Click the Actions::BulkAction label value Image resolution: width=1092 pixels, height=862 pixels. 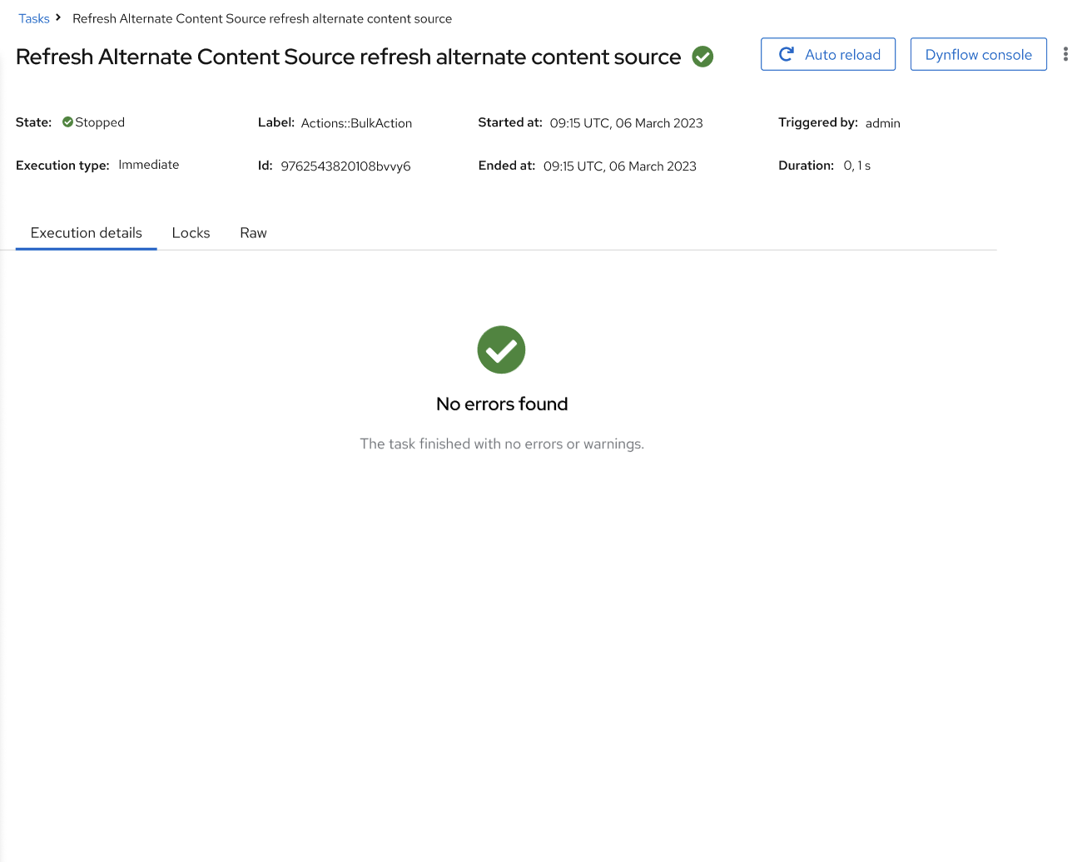pyautogui.click(x=356, y=123)
